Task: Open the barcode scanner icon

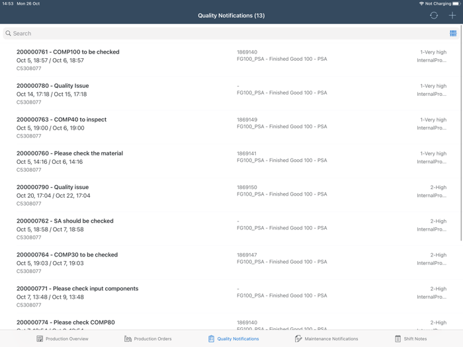Action: click(453, 33)
